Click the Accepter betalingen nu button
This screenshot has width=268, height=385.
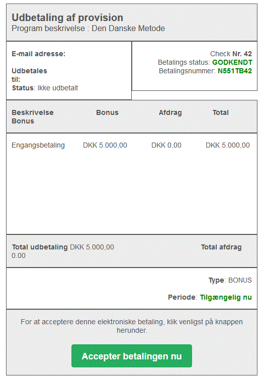pyautogui.click(x=132, y=356)
